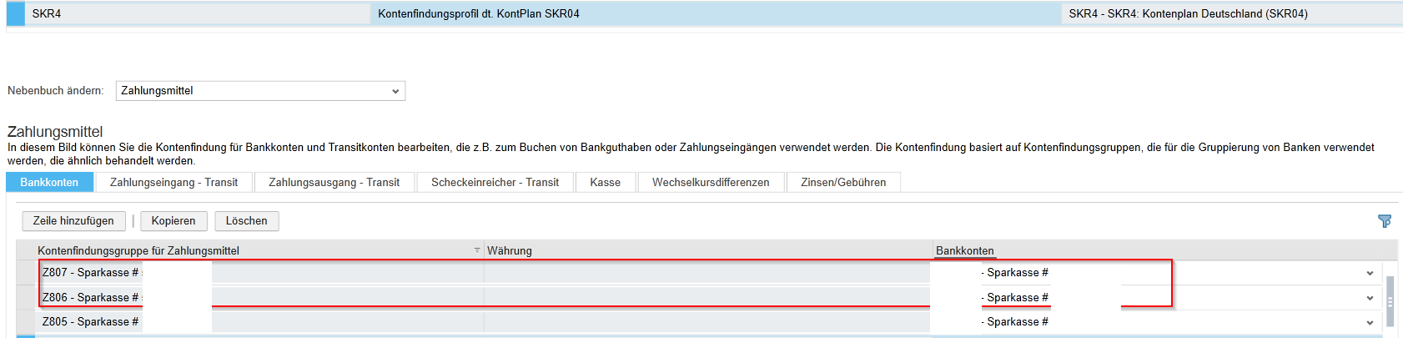Click the Währung column header
Image resolution: width=1403 pixels, height=338 pixels.
point(510,250)
